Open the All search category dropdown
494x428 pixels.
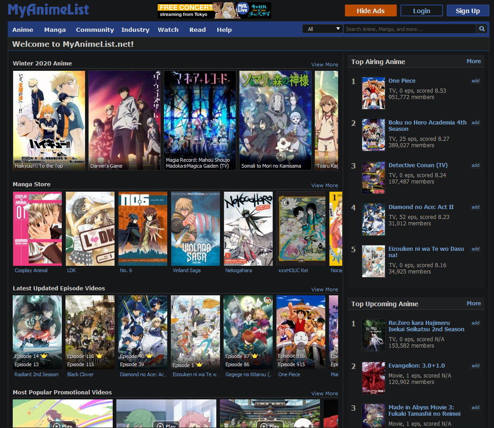[x=323, y=29]
